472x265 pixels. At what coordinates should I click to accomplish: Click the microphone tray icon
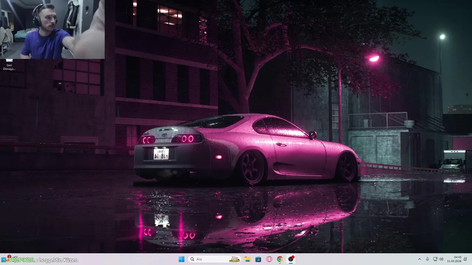pos(427,259)
